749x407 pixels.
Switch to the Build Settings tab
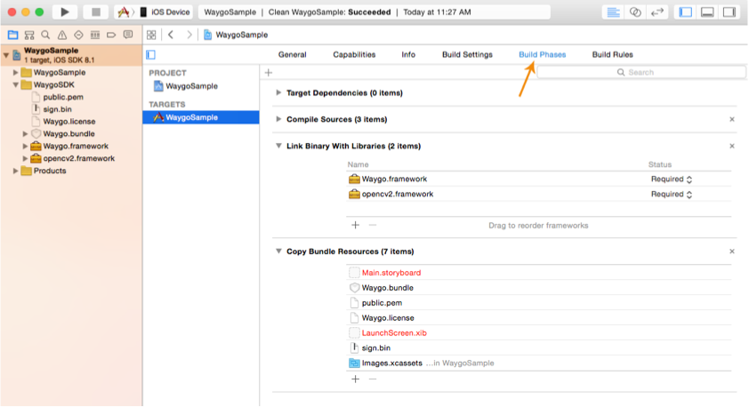pyautogui.click(x=467, y=54)
